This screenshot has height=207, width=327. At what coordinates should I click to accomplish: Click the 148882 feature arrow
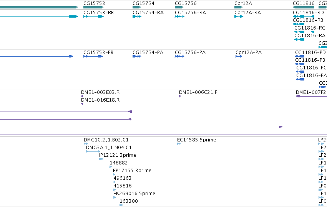pyautogui.click(x=111, y=167)
